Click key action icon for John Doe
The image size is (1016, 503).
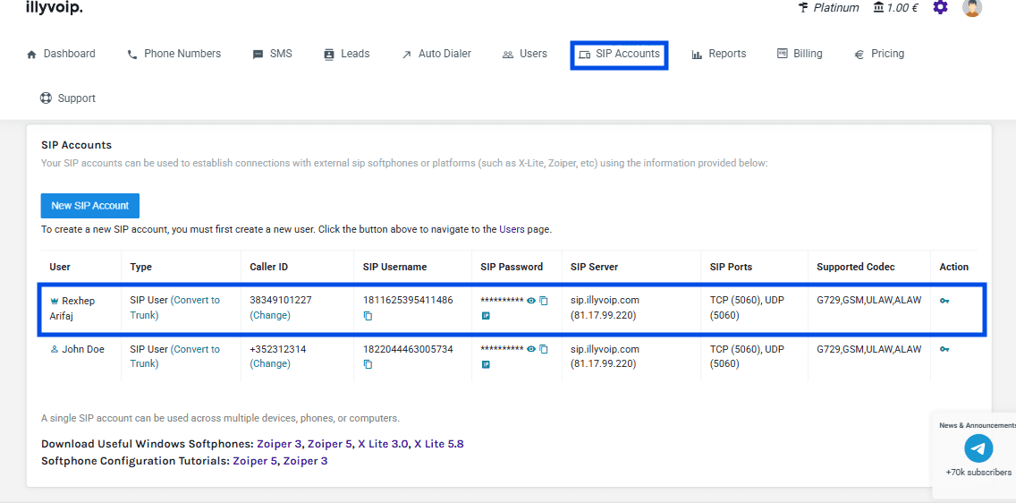pyautogui.click(x=944, y=350)
